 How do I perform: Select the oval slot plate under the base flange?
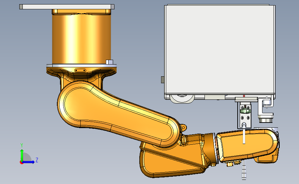[x=80, y=70]
